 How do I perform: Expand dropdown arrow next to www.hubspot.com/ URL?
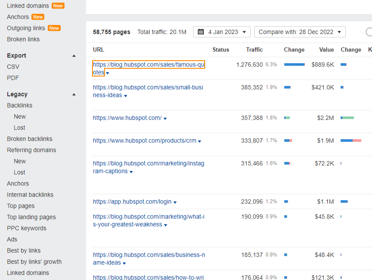165,119
